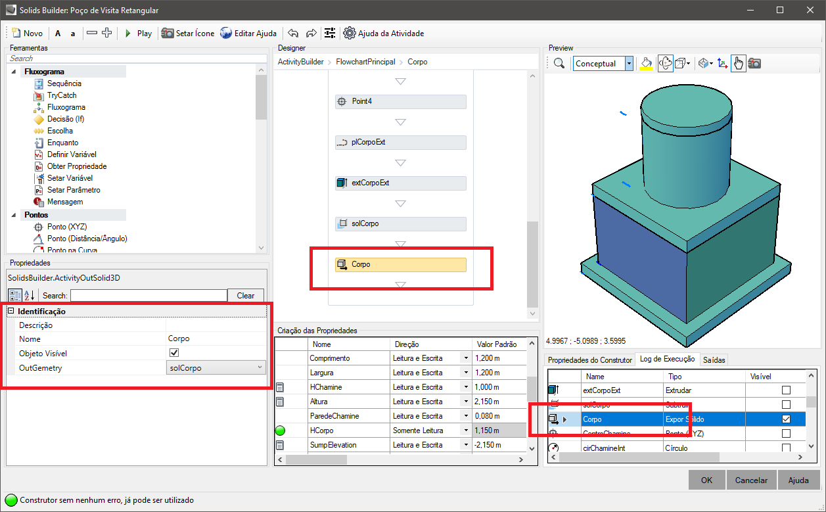Click the Ajuda button
Viewport: 826px width, 512px height.
(798, 480)
